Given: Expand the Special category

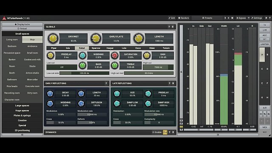Looking at the screenshot, I should click(22, 125).
